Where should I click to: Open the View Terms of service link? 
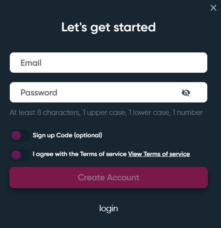159,154
